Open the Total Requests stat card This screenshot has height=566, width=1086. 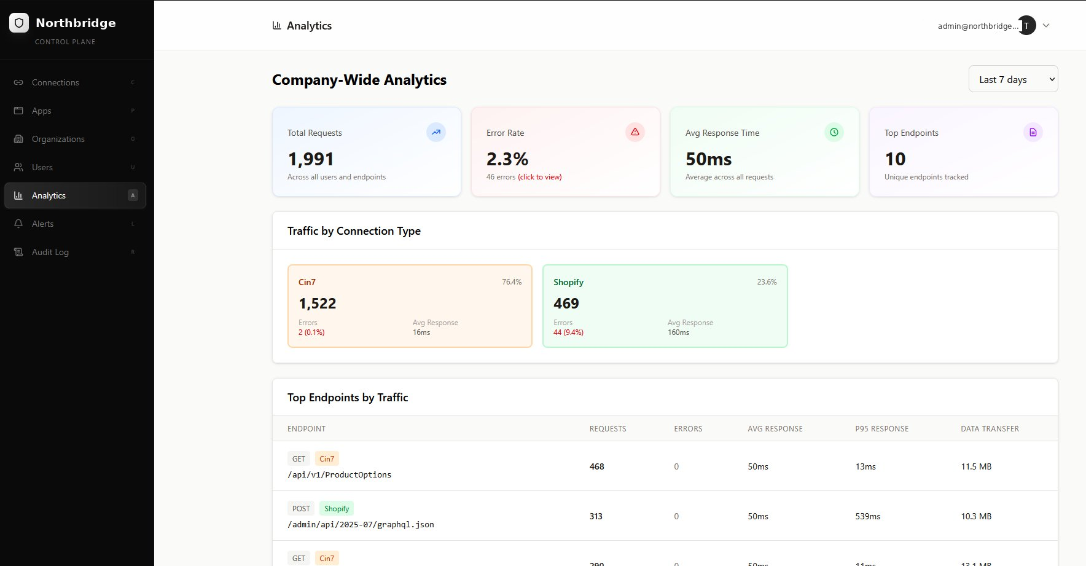367,152
